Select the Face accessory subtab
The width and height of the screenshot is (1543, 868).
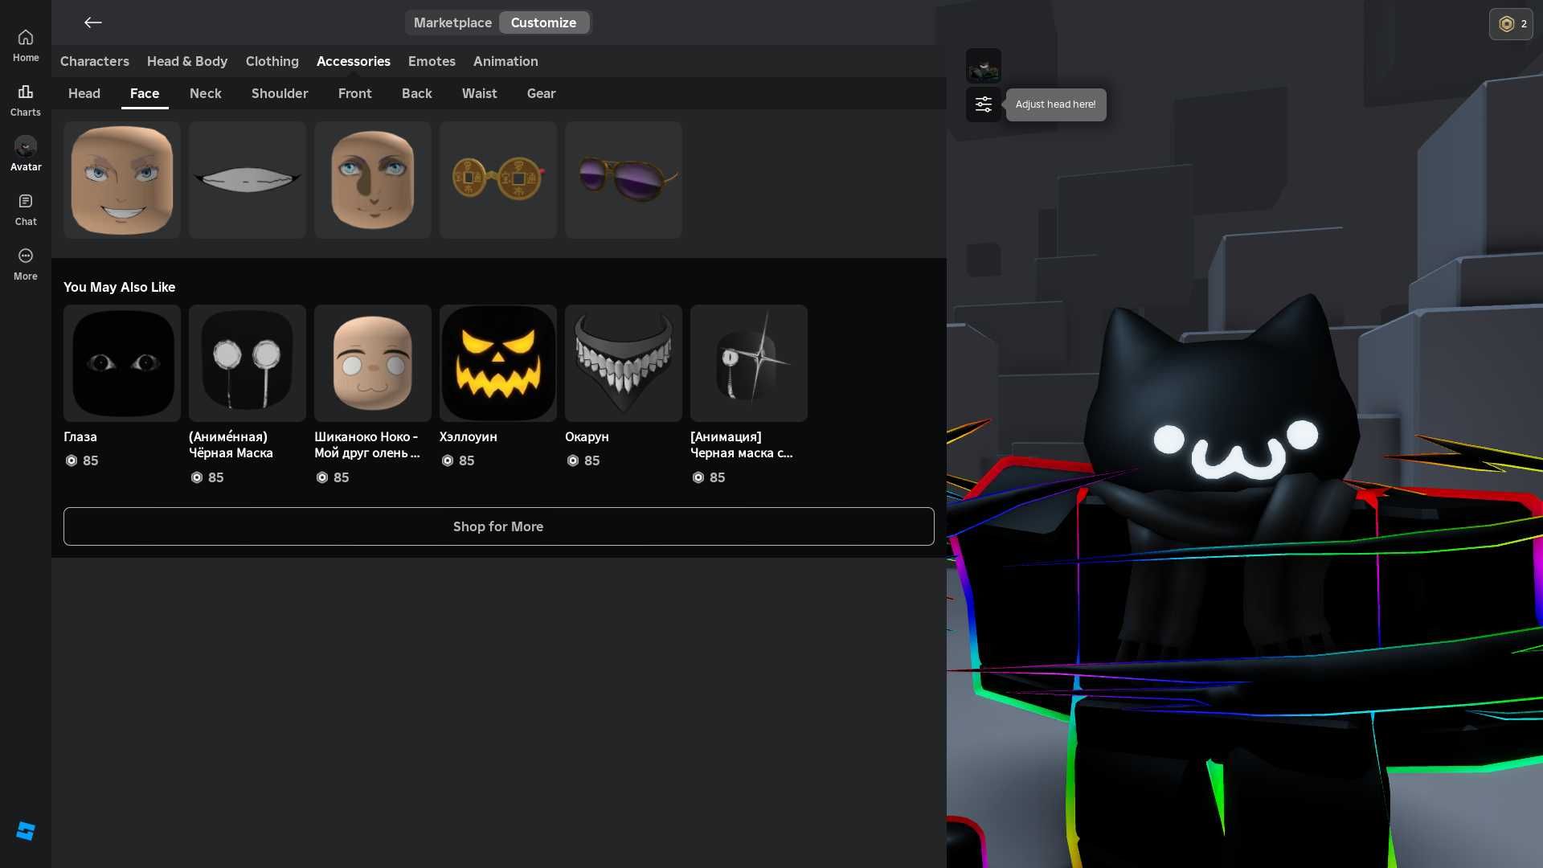[145, 93]
